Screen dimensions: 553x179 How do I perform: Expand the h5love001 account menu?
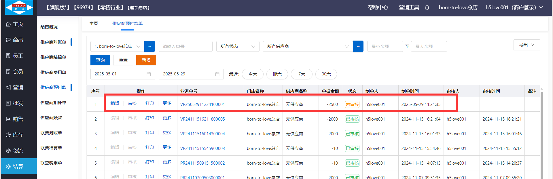514,7
